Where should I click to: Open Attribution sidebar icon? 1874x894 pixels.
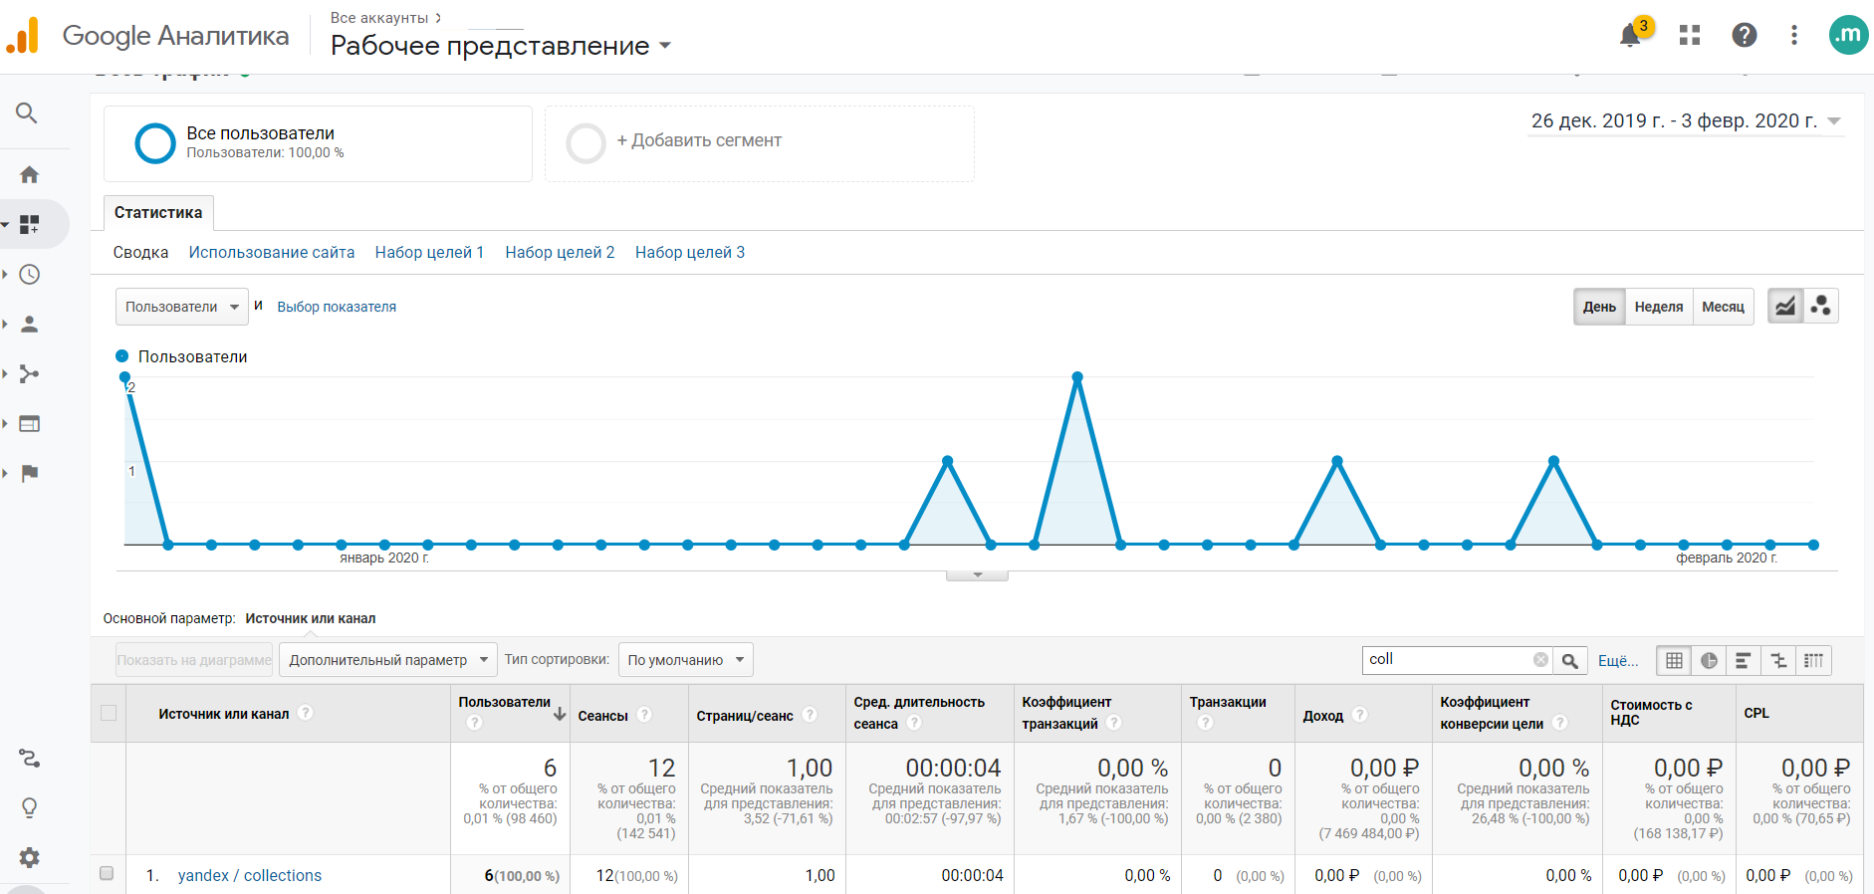click(x=30, y=759)
